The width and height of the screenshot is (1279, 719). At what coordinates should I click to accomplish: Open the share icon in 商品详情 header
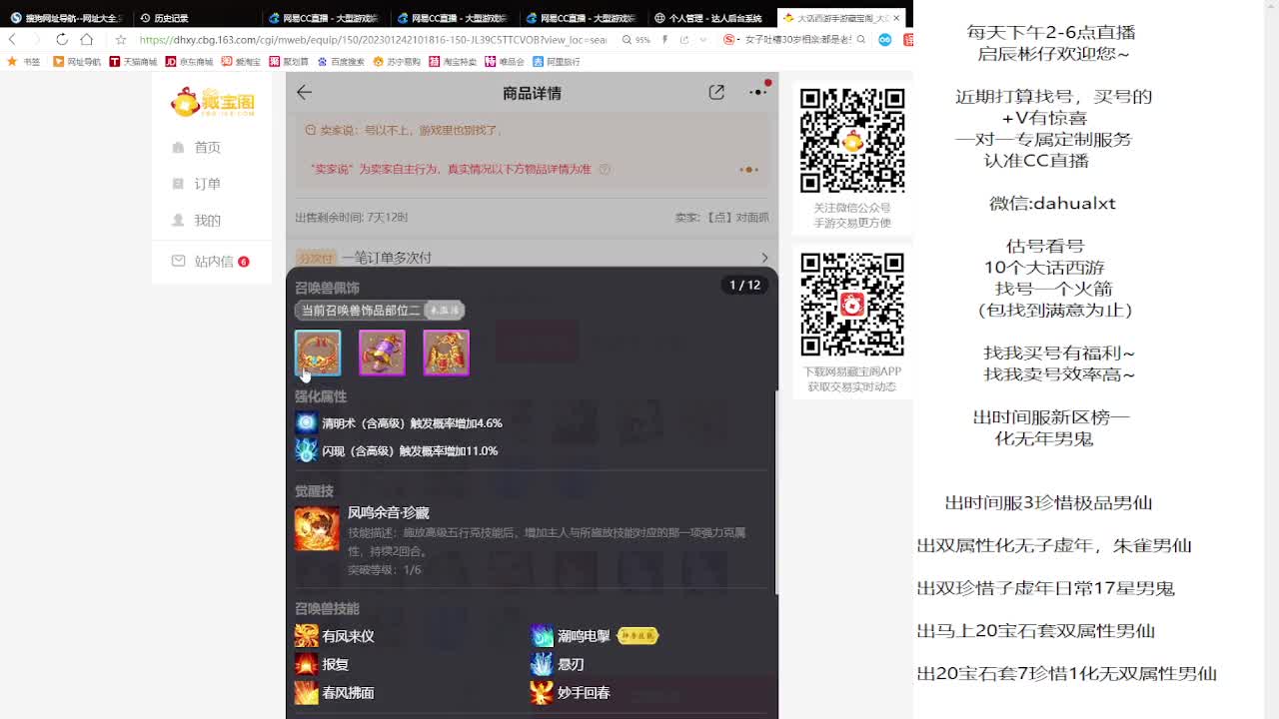(x=716, y=92)
